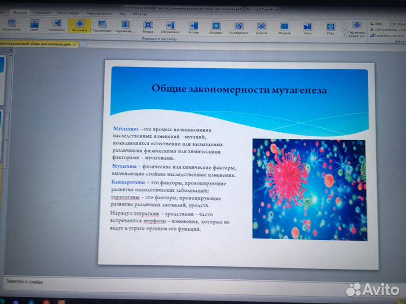Select the virus picture on the slide

310,190
